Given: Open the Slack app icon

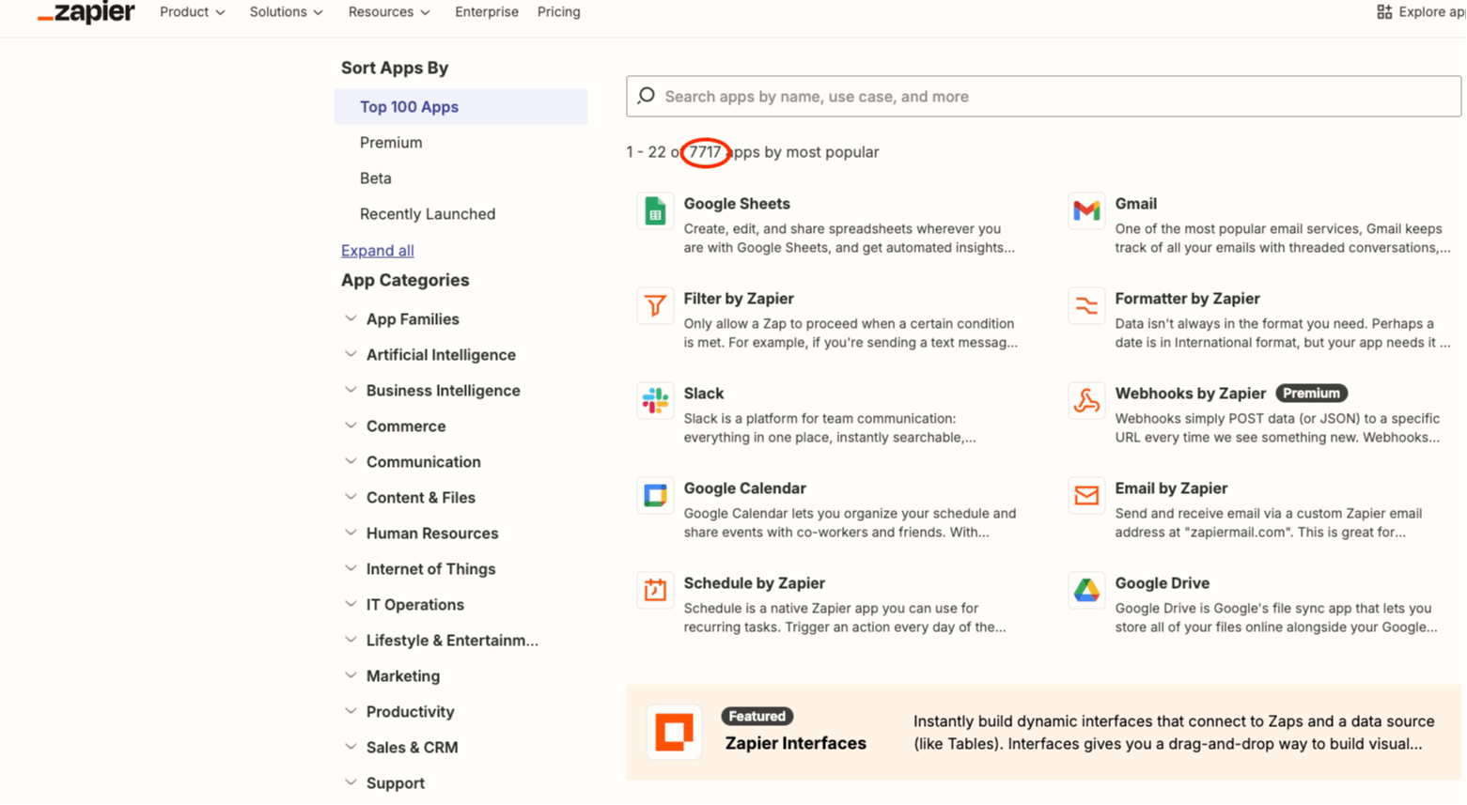Looking at the screenshot, I should click(x=655, y=401).
